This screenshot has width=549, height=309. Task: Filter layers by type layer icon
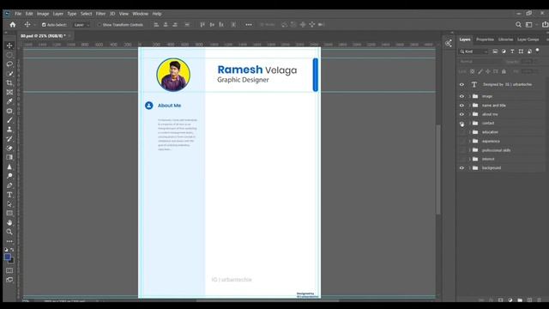[x=512, y=51]
